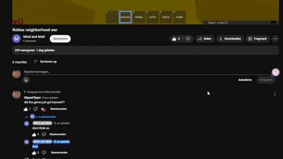Click the Downloaden button
This screenshot has height=159, width=283.
[230, 39]
